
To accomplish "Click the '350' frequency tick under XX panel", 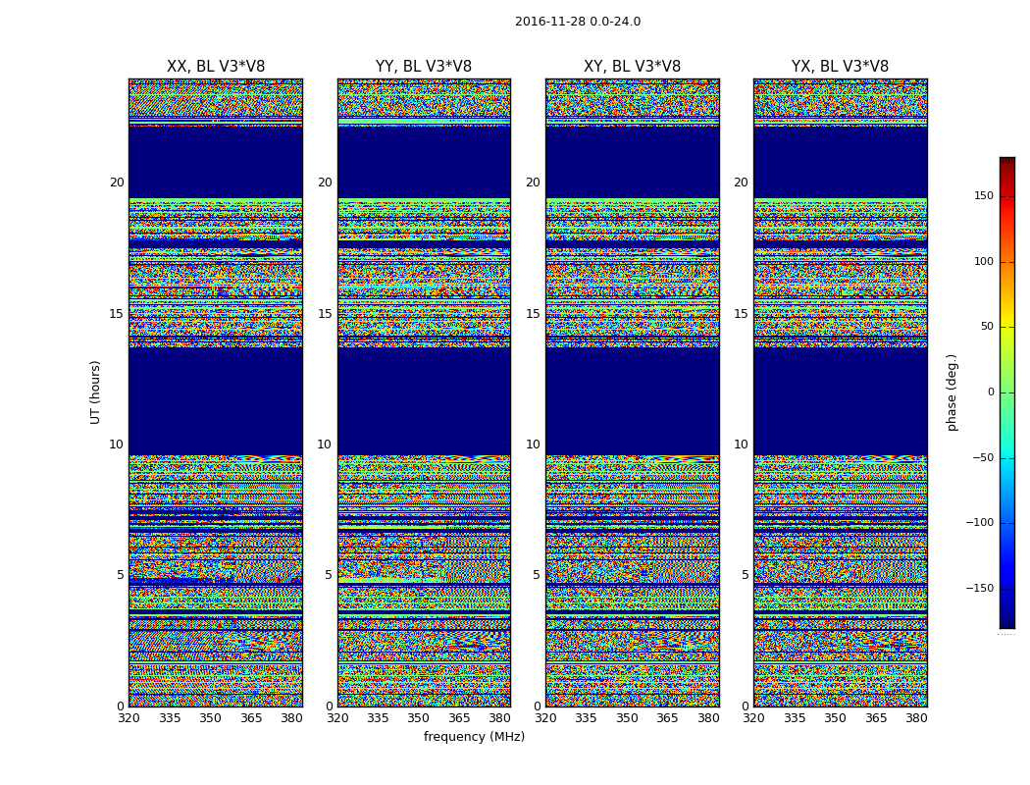I will (210, 718).
